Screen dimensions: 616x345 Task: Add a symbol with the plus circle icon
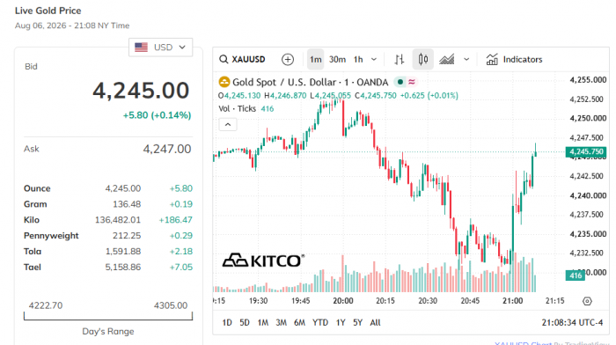tap(288, 59)
